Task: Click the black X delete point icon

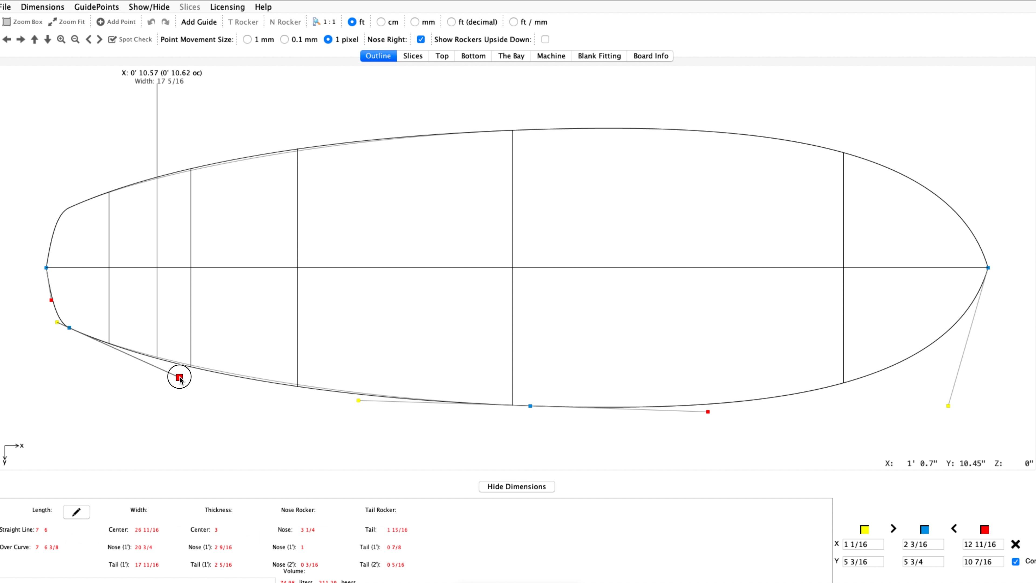Action: [x=1015, y=544]
